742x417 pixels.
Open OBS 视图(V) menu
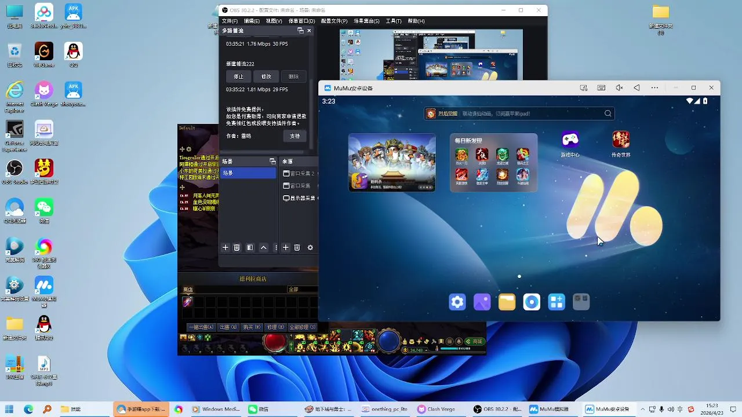[x=274, y=21]
